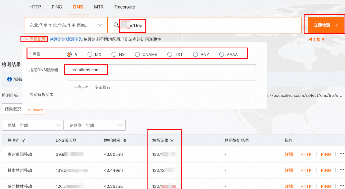Click the 40.449ms resolution time cell
Image resolution: width=345 pixels, height=189 pixels.
114,170
